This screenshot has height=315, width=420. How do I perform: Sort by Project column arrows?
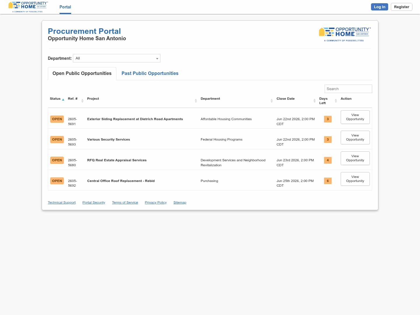tap(196, 101)
